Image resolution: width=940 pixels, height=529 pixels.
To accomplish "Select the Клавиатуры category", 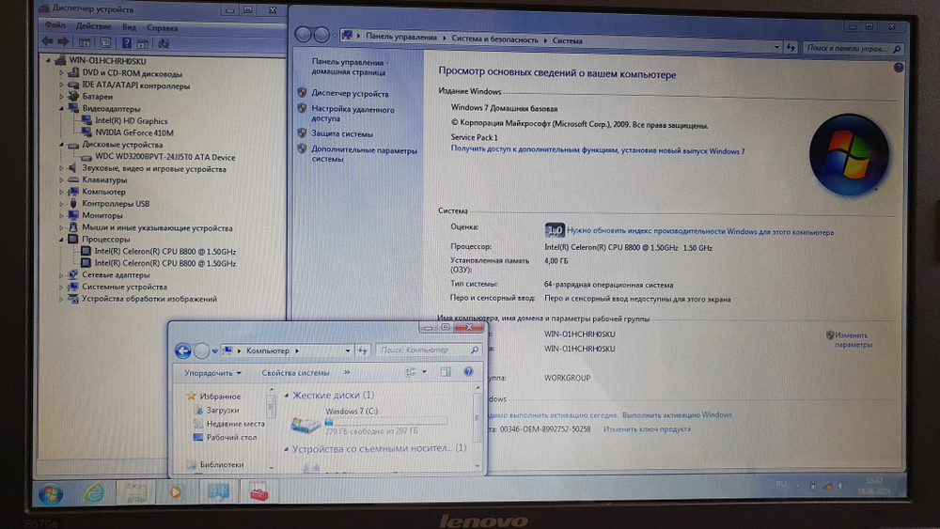I will (x=104, y=179).
